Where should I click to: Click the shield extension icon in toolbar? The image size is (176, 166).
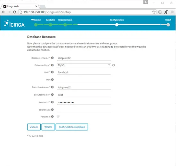(x=160, y=12)
